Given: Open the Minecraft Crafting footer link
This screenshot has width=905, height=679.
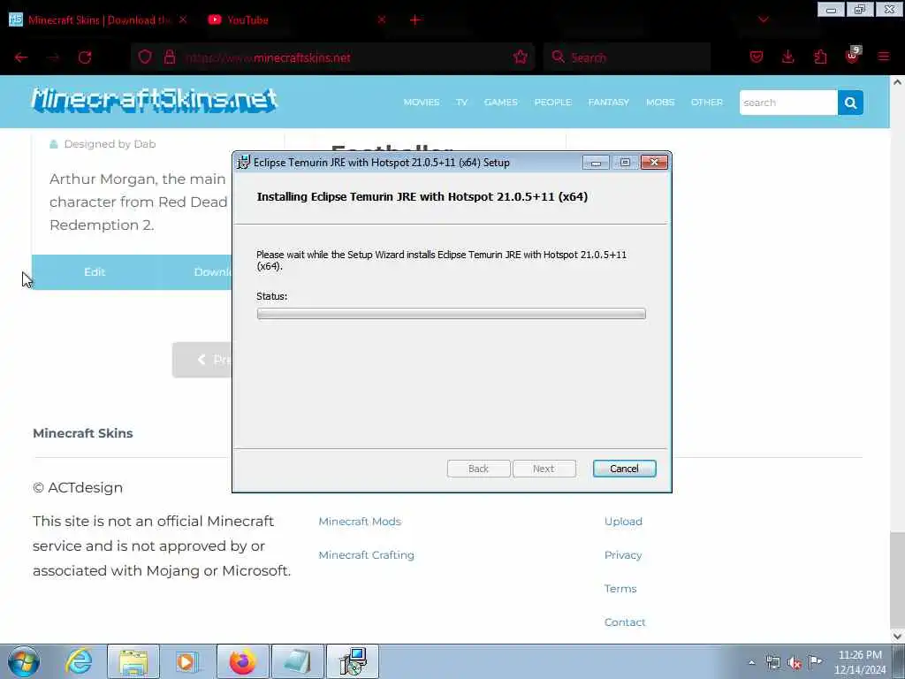Looking at the screenshot, I should (366, 555).
